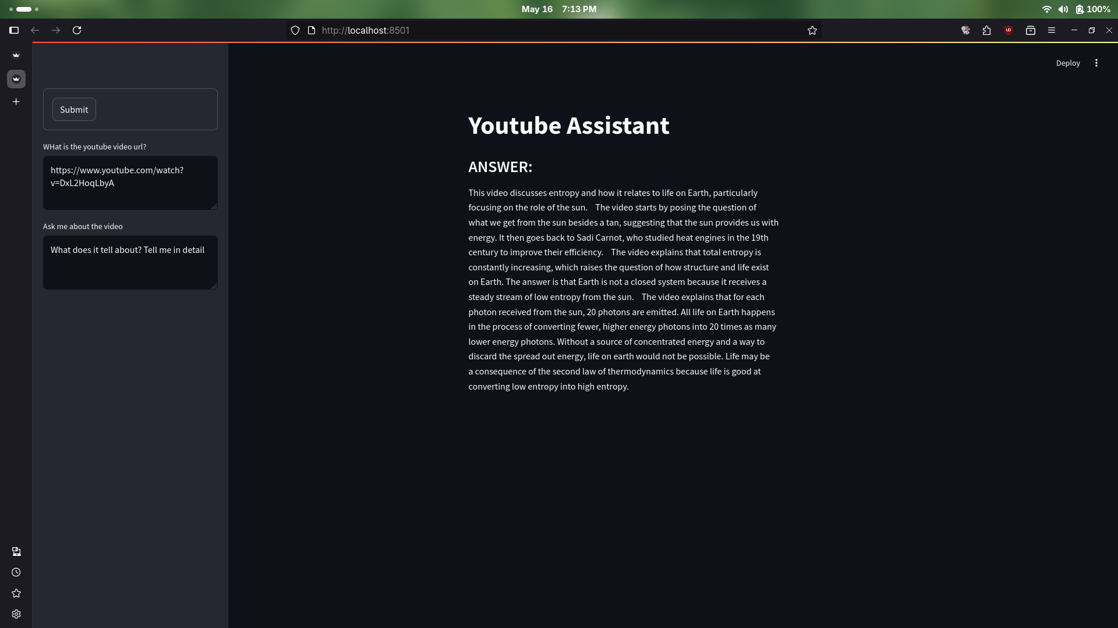The image size is (1118, 628).
Task: Click the Deploy button
Action: [x=1067, y=63]
